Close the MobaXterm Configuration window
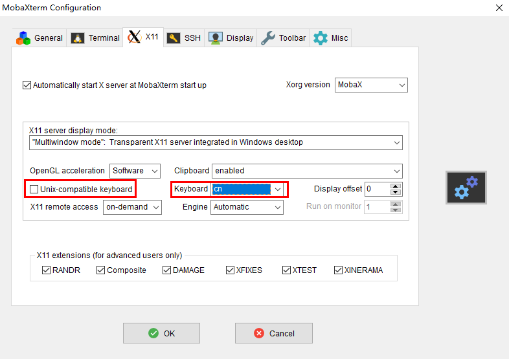The height and width of the screenshot is (359, 509). point(499,8)
